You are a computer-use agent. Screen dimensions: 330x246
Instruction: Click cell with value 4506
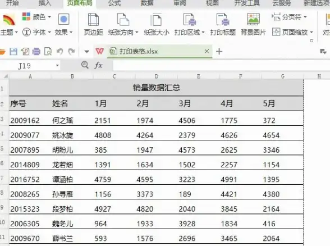pos(199,119)
